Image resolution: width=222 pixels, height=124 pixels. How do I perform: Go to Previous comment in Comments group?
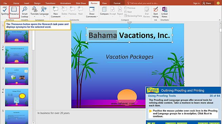(x=72, y=11)
